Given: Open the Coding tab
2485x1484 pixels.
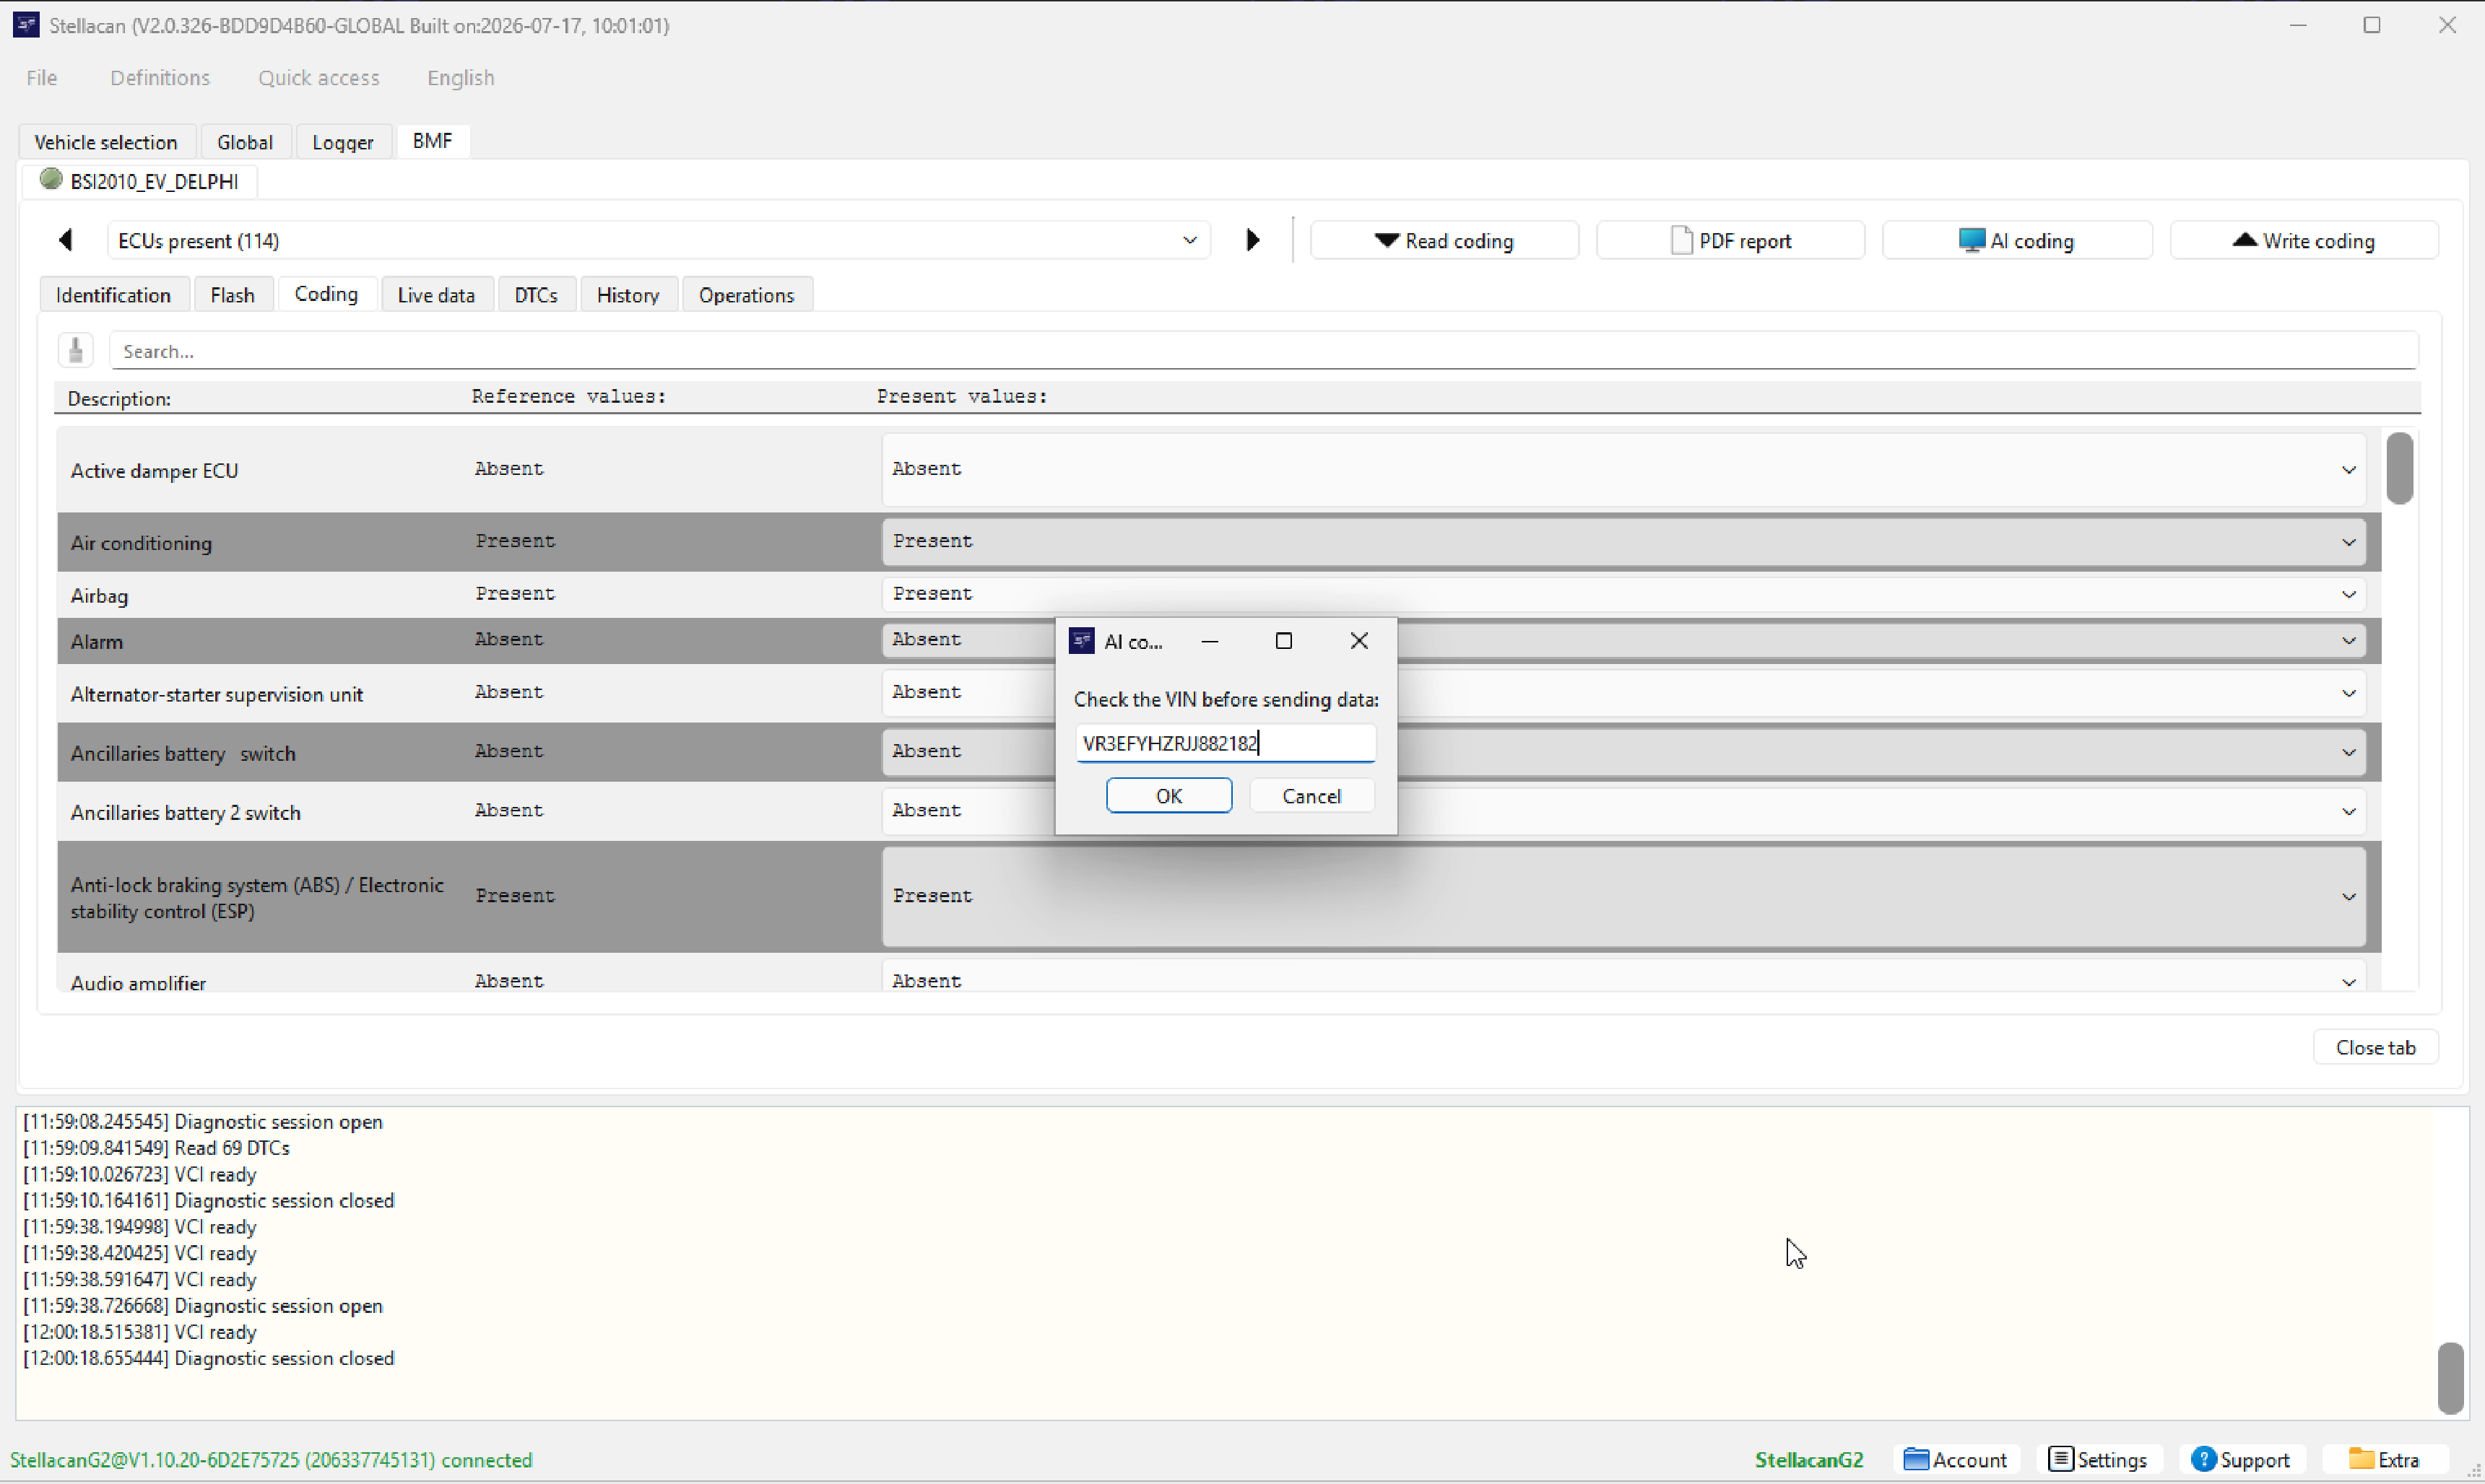Looking at the screenshot, I should point(326,294).
